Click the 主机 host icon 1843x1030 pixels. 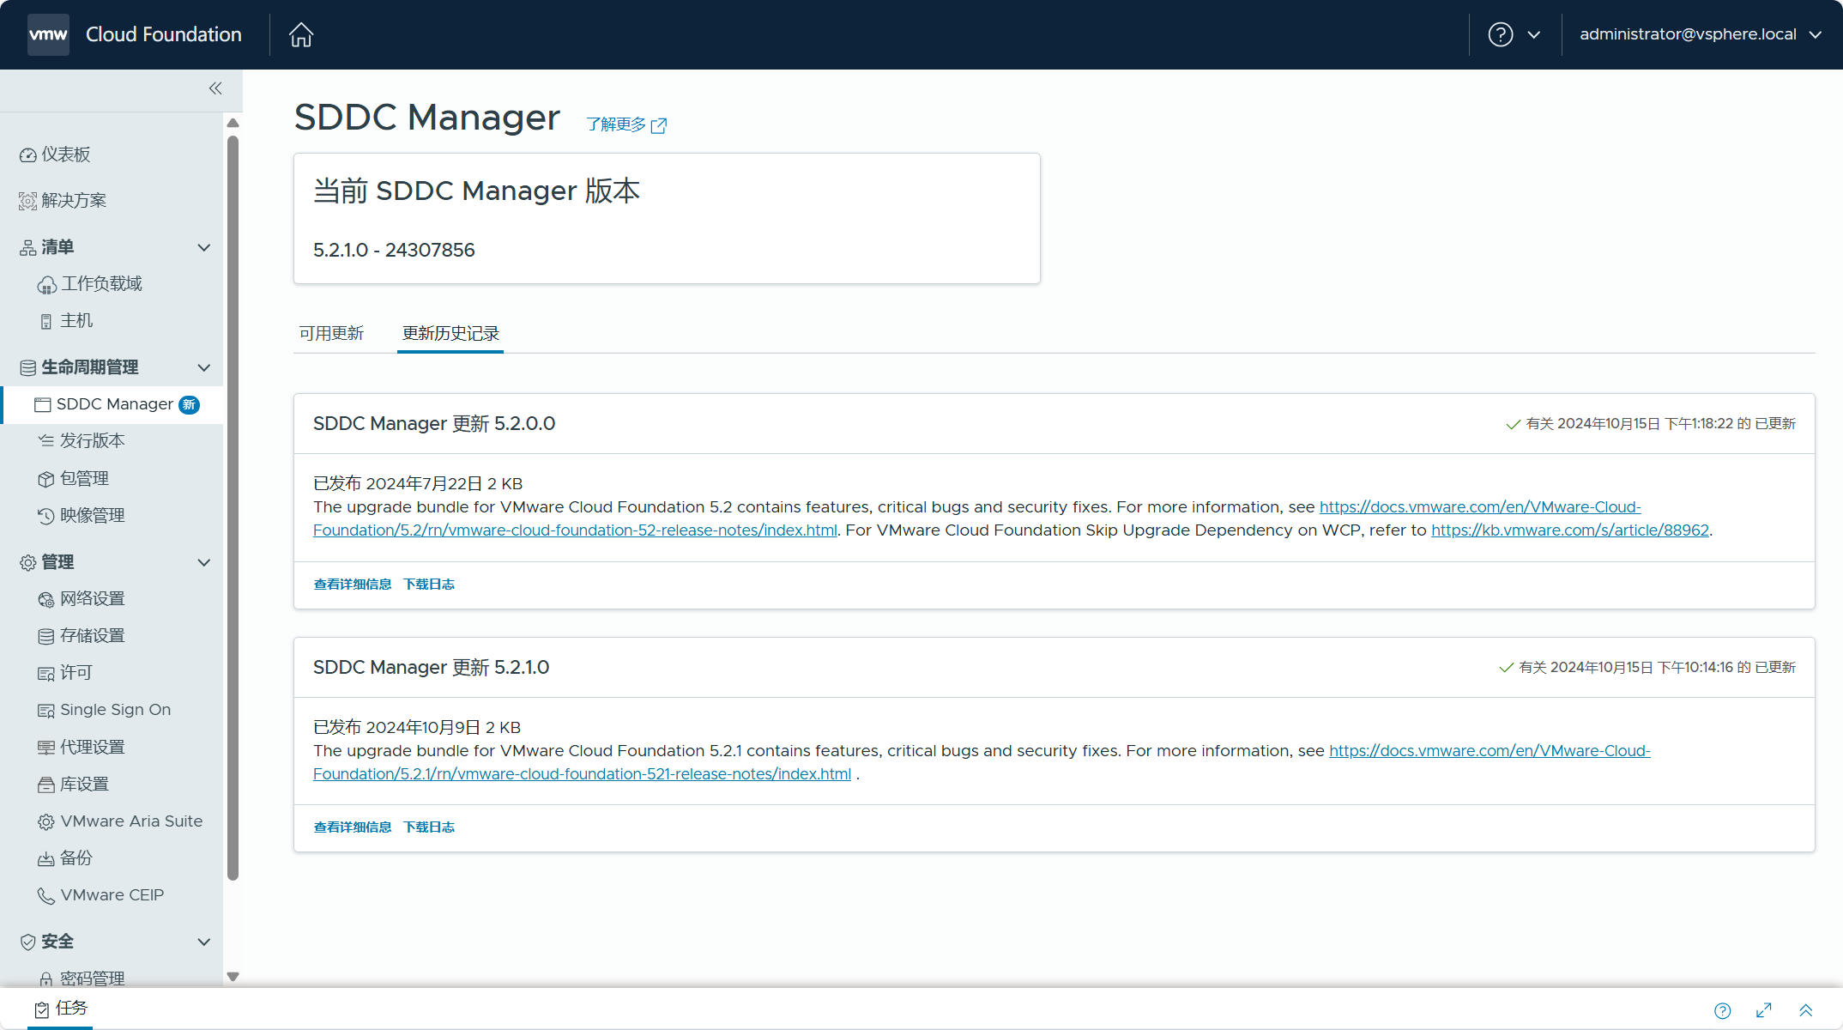(x=46, y=322)
